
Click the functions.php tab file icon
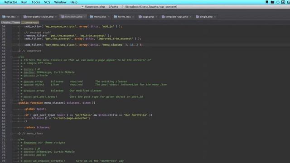63,17
